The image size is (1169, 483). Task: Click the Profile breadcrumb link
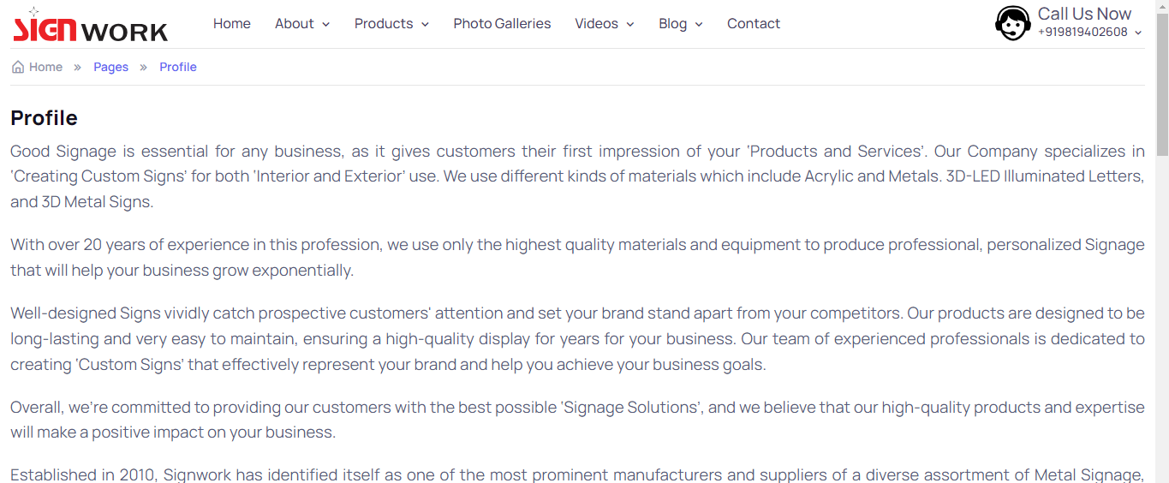178,67
